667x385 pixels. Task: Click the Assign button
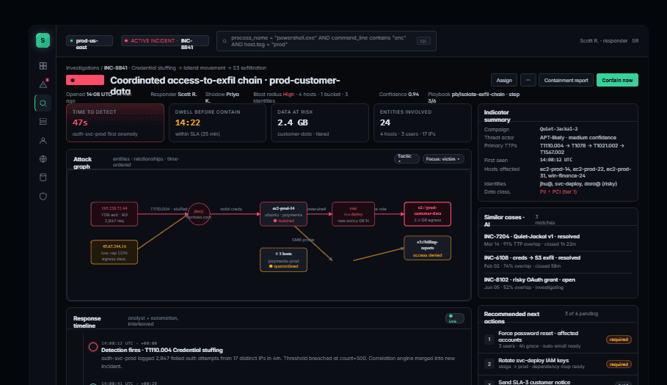[504, 80]
